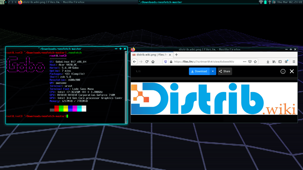
Task: View site security padlock info
Action: [171, 61]
